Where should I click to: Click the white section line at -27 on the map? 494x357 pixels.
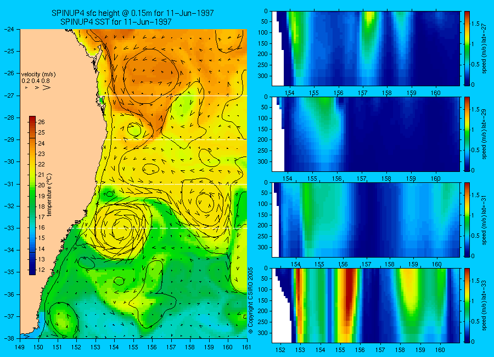pos(175,96)
